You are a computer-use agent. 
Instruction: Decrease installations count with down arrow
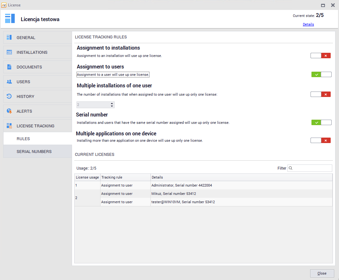[x=112, y=106]
